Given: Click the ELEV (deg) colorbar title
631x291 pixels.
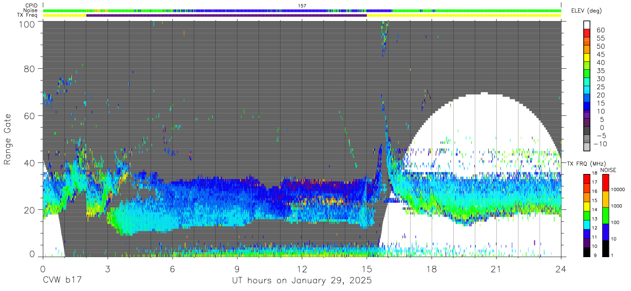Looking at the screenshot, I should (586, 11).
